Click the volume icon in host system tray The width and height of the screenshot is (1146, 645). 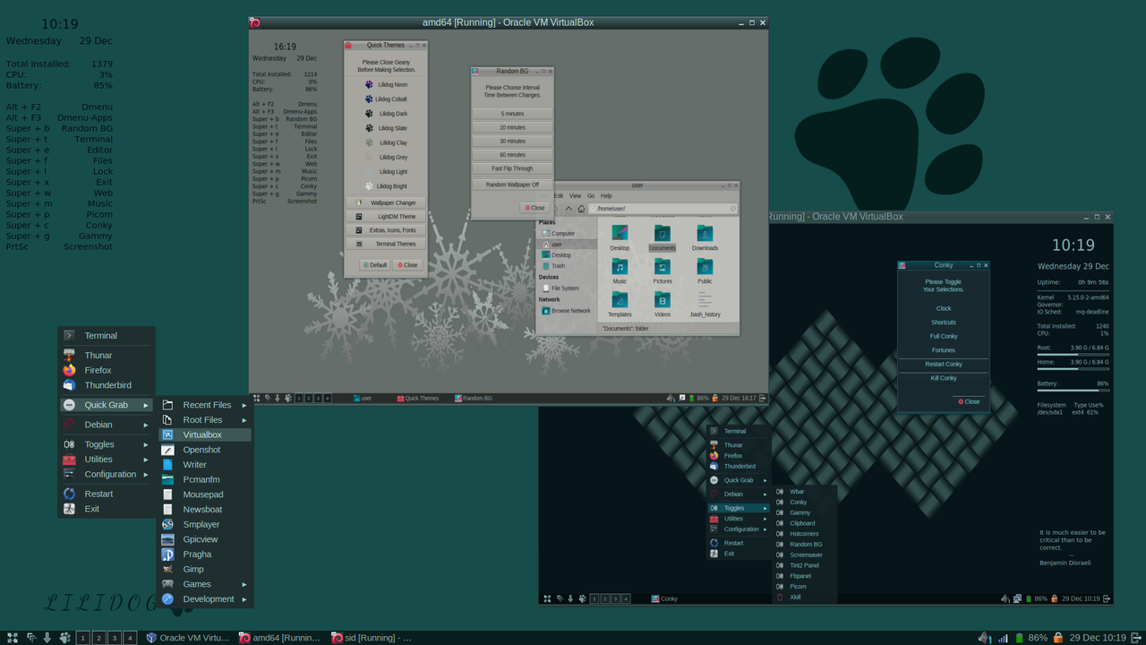985,638
